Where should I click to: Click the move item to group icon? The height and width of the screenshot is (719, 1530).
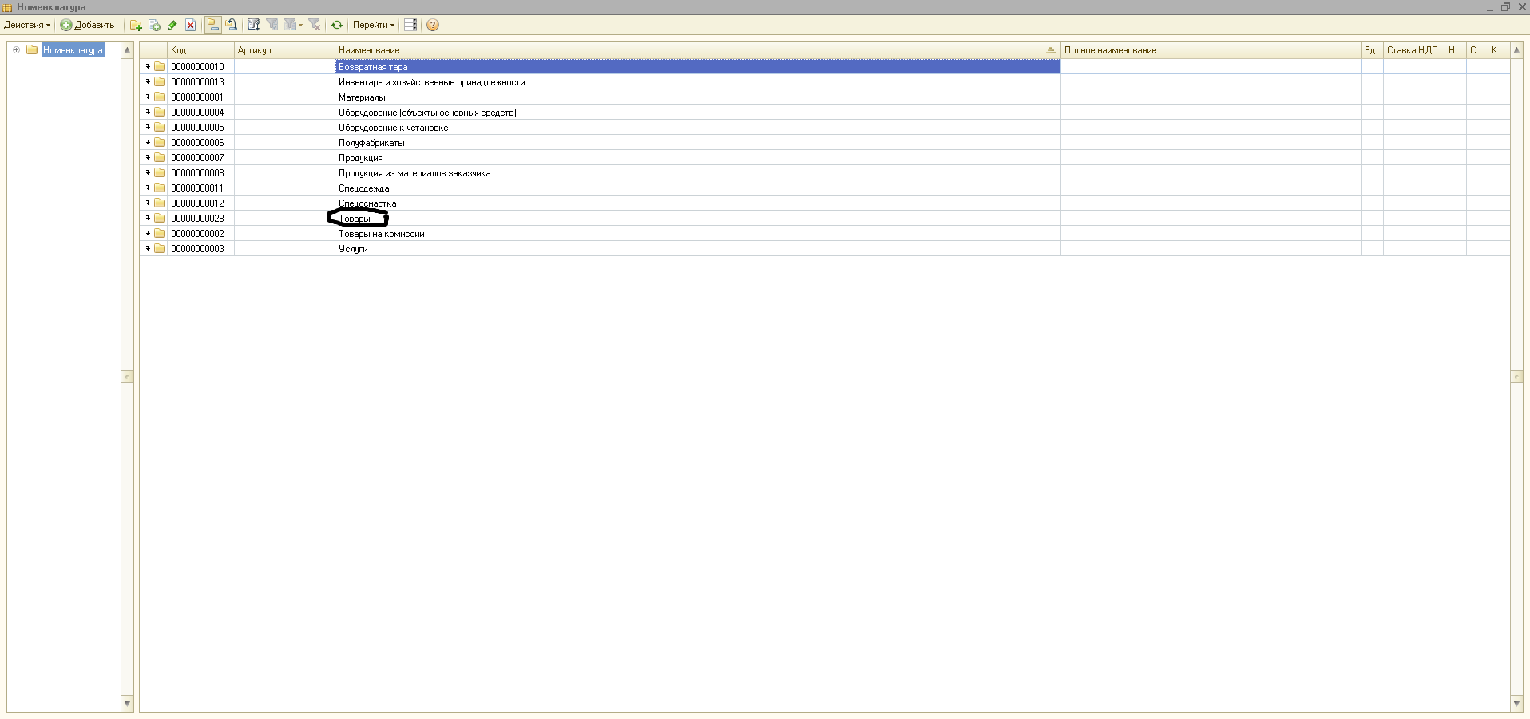pyautogui.click(x=232, y=25)
